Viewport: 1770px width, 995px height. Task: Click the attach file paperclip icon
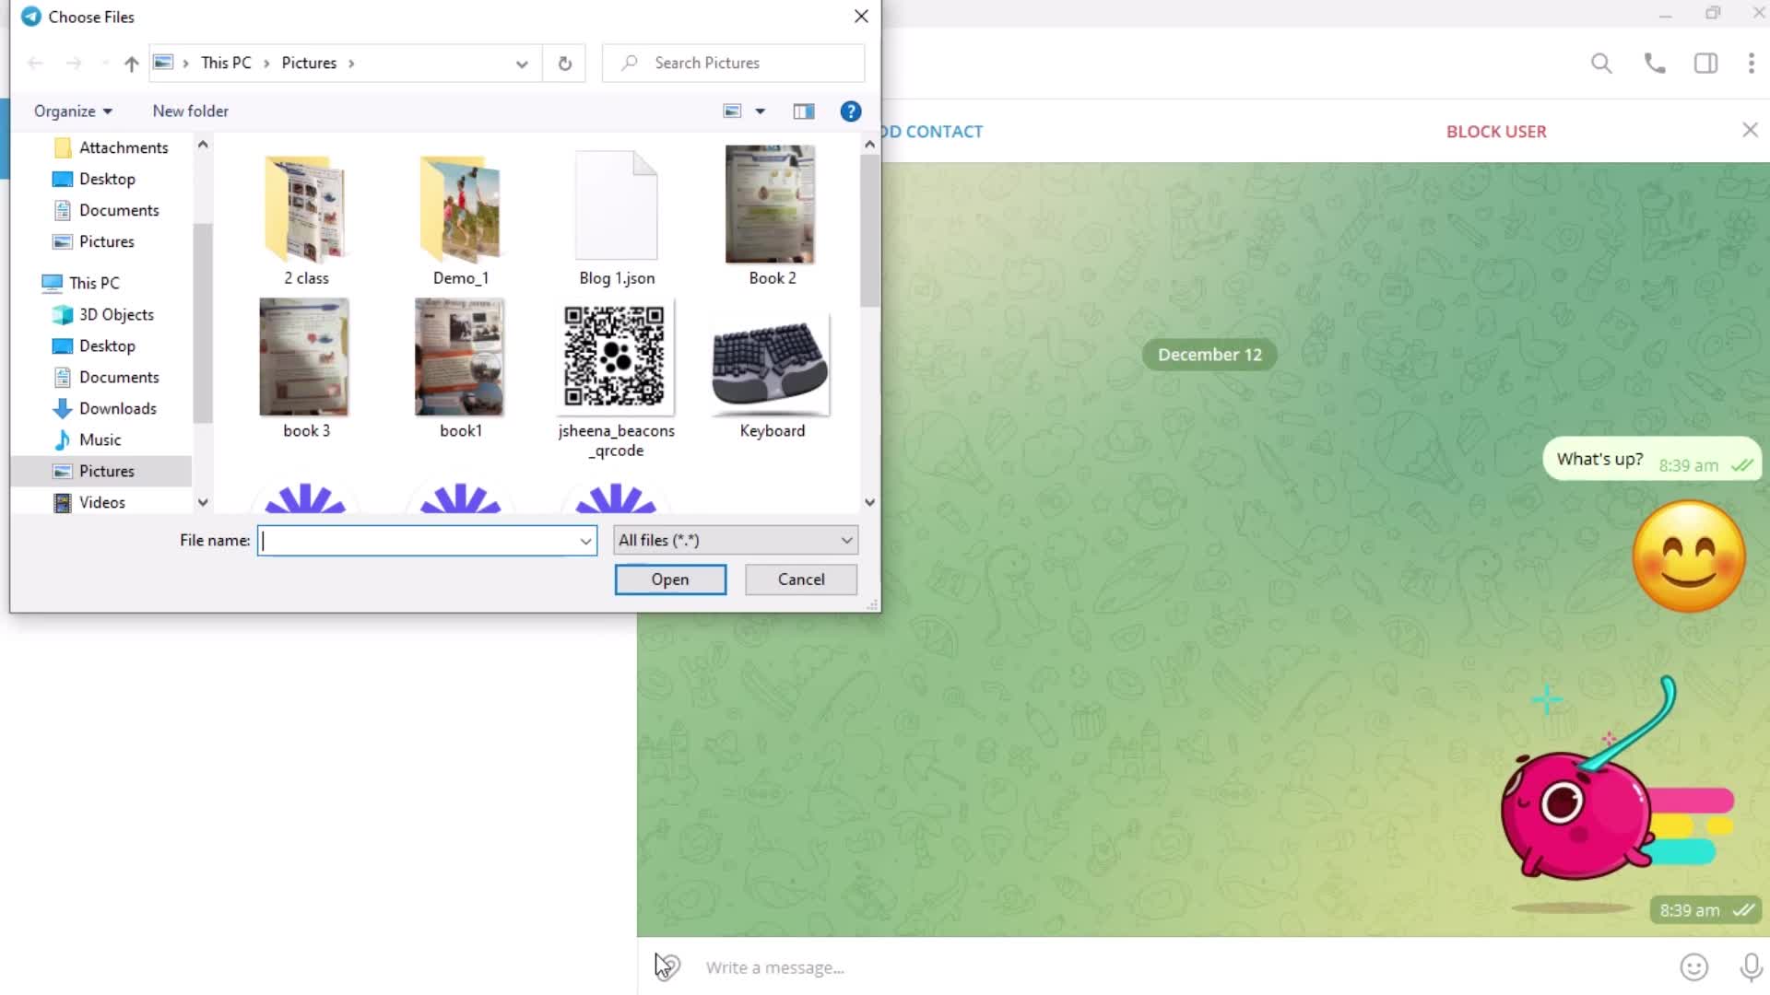click(667, 966)
